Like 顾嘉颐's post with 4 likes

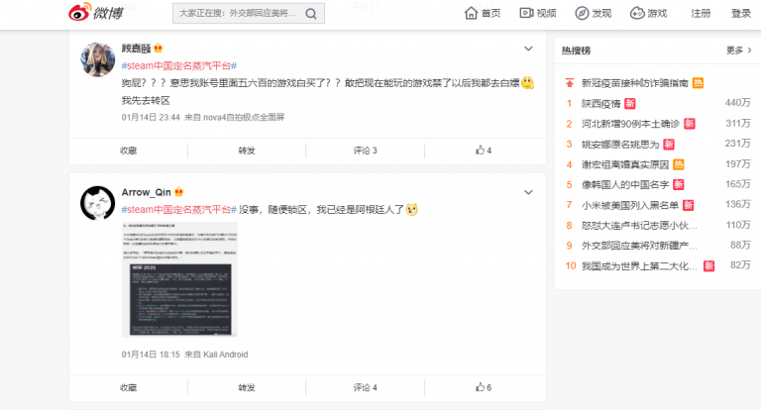tap(484, 151)
